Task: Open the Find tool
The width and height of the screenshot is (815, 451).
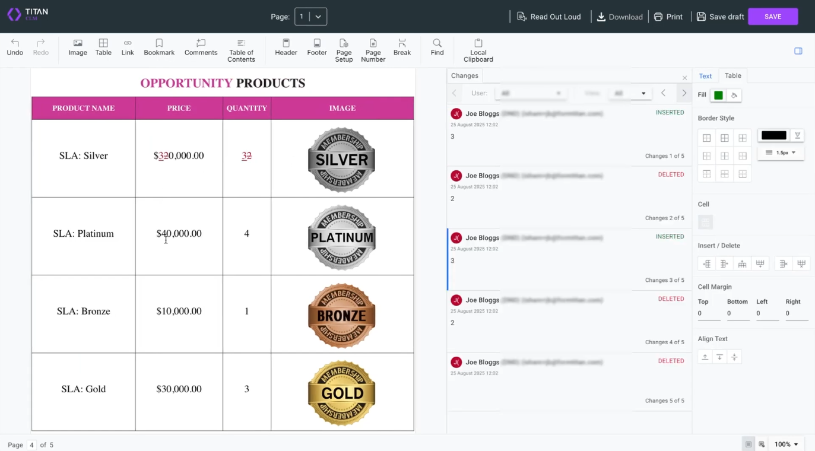Action: [x=437, y=47]
